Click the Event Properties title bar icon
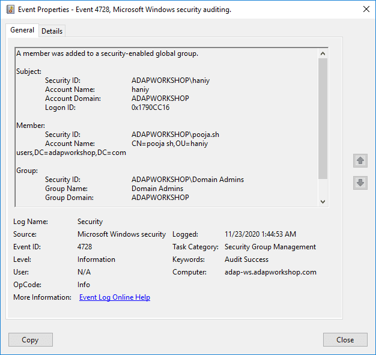This screenshot has width=376, height=355. pyautogui.click(x=10, y=10)
